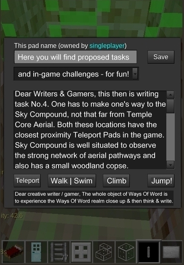The height and width of the screenshot is (265, 184).
Task: Open the in-game challenges dropdown arrow
Action: pos(135,74)
